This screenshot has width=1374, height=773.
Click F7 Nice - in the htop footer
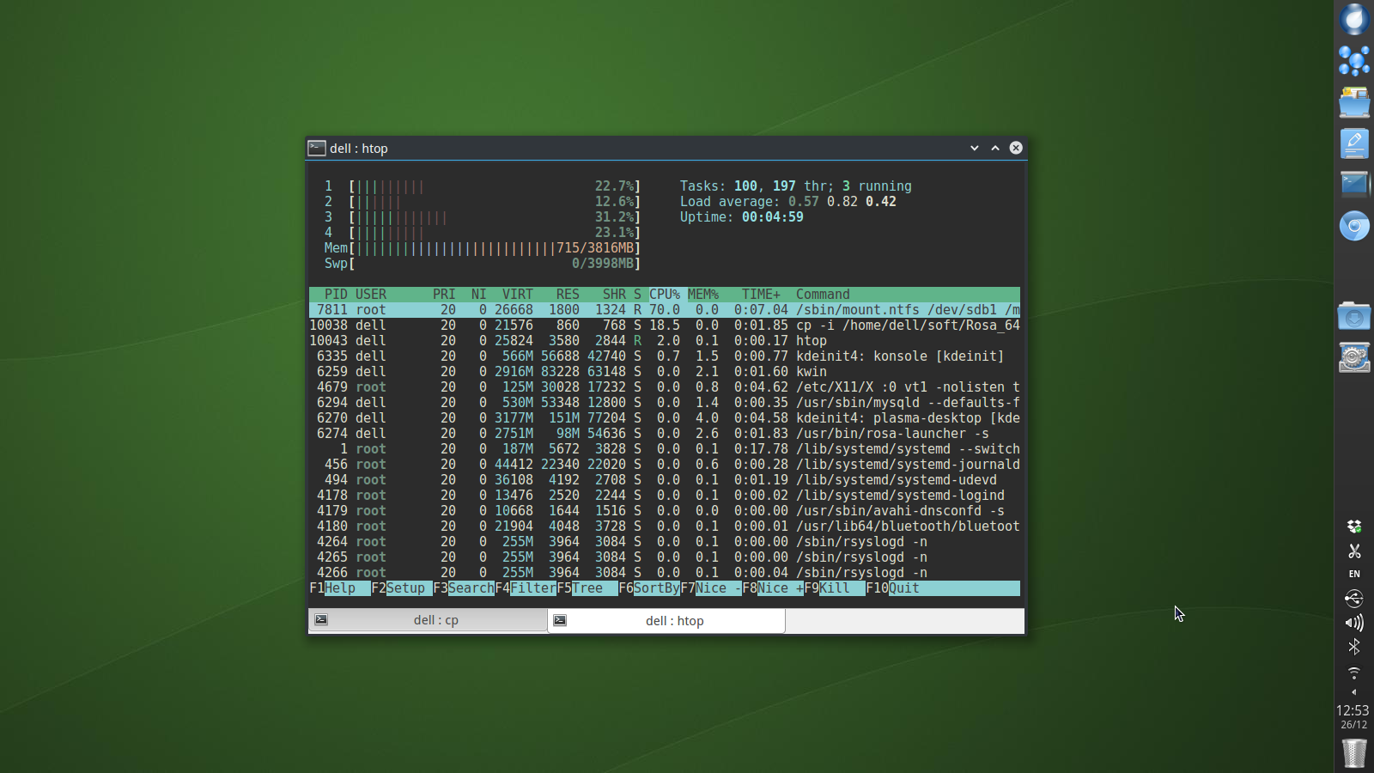[711, 588]
